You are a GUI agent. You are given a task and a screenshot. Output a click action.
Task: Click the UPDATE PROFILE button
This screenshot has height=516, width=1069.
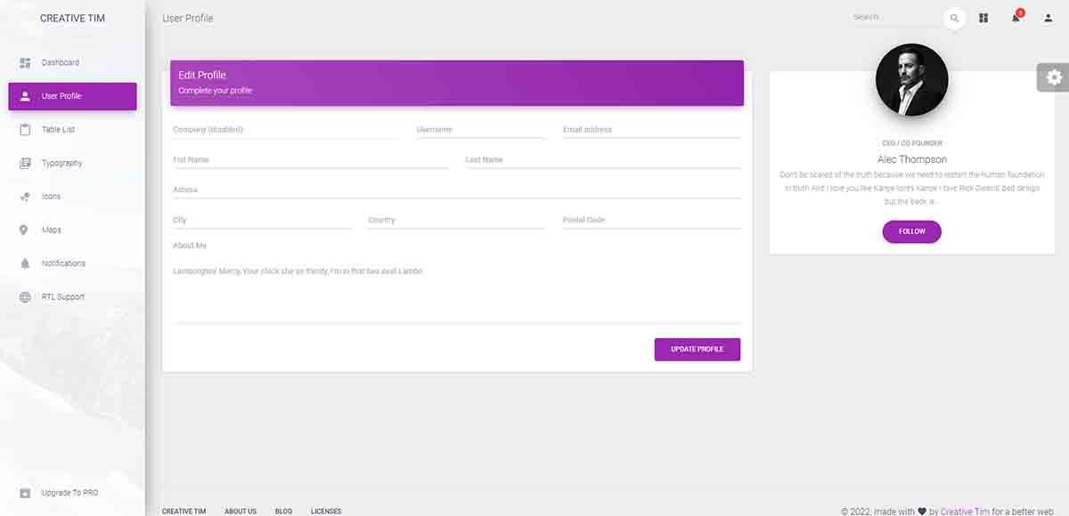(x=697, y=349)
